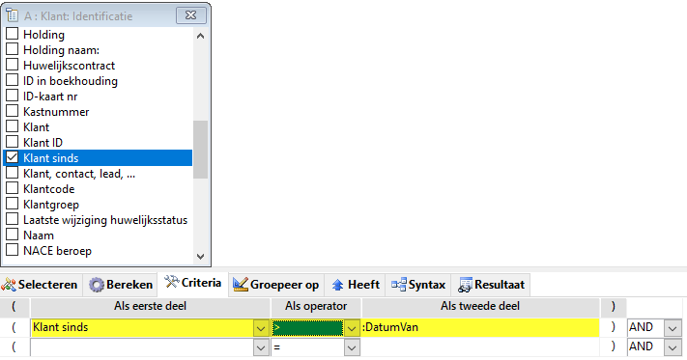Open the Groepeer op tab
Screen dimensions: 687x360
coord(276,285)
